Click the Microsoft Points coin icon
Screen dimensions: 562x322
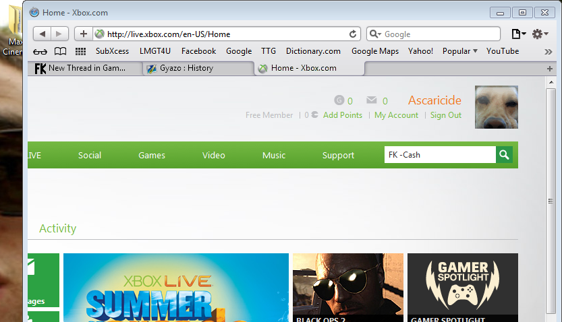click(x=314, y=115)
